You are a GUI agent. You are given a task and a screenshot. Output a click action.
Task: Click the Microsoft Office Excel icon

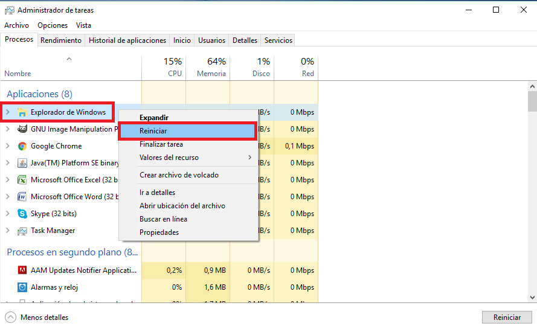click(x=22, y=180)
